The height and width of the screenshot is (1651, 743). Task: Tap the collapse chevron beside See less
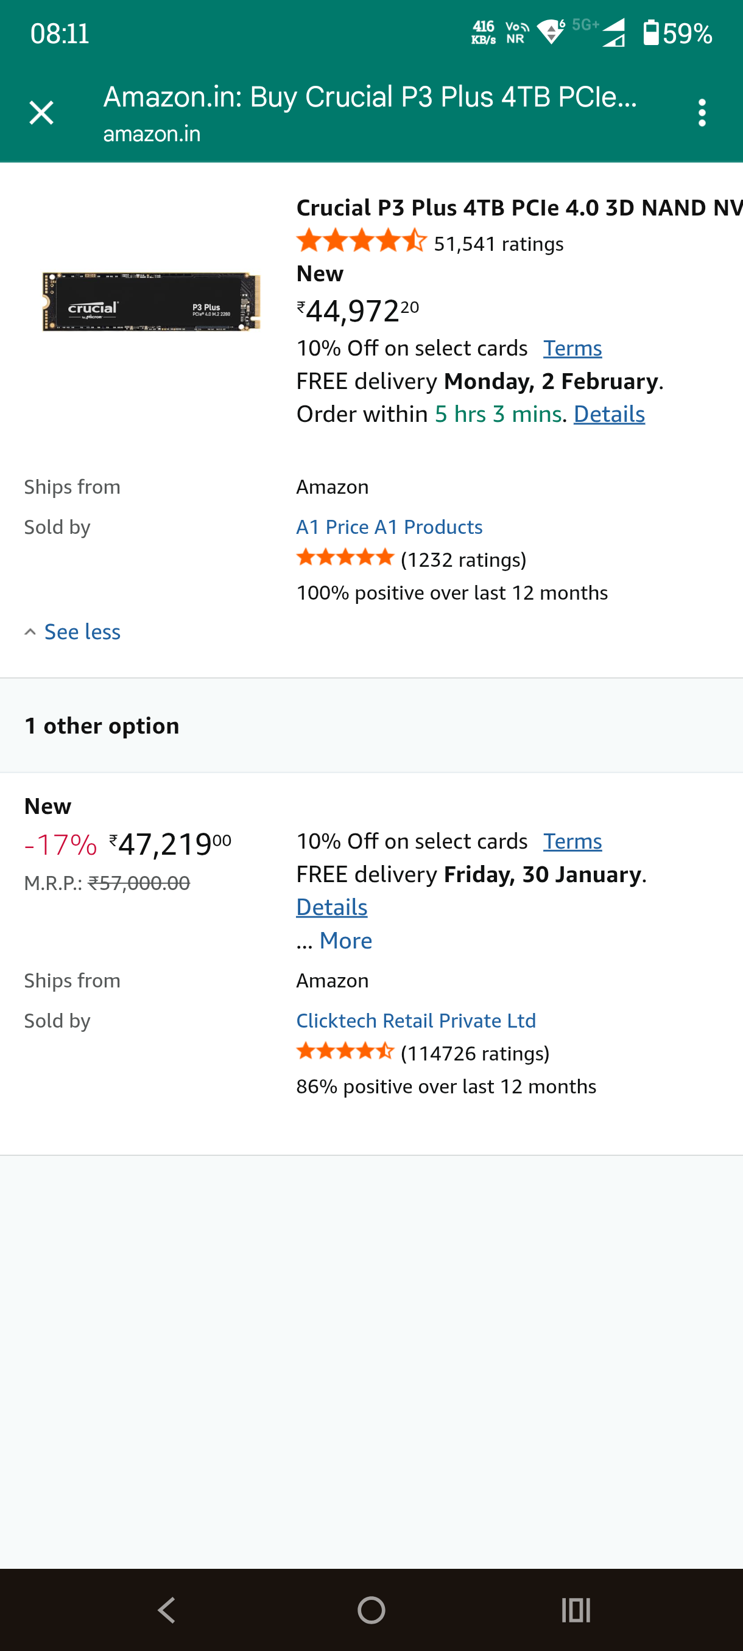30,632
